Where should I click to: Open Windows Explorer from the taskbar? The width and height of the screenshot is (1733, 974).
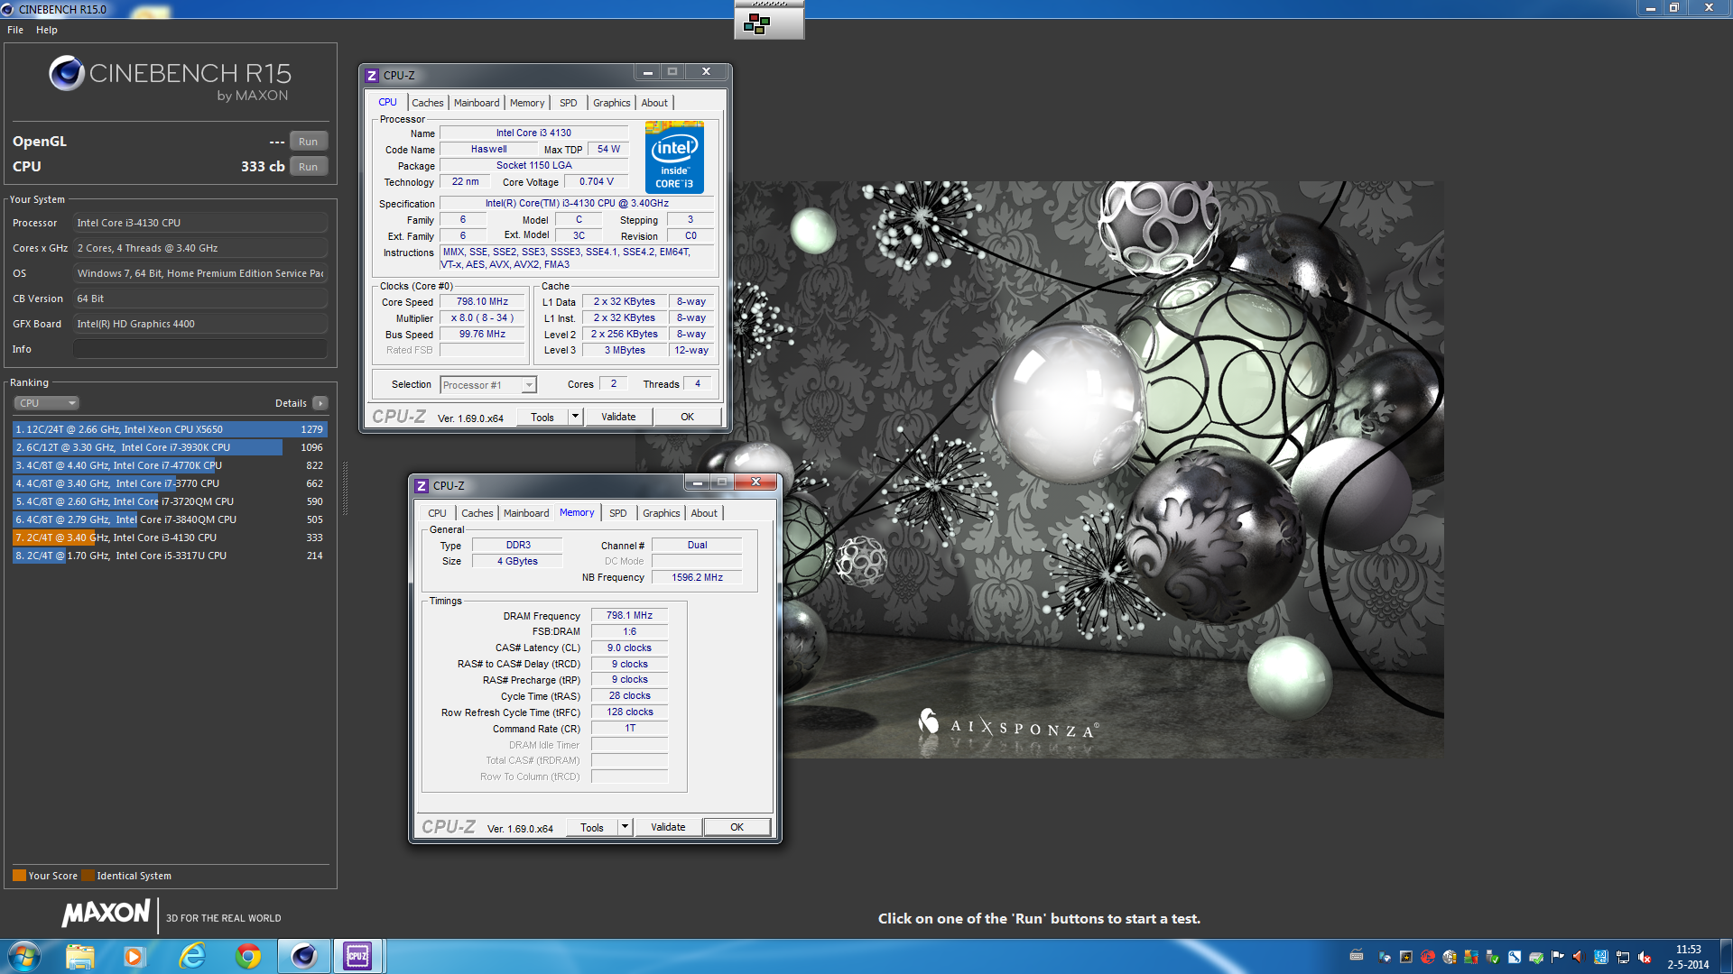point(79,956)
